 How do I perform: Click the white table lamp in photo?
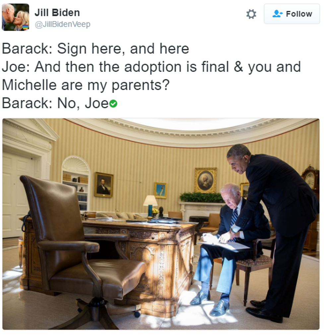pos(150,206)
